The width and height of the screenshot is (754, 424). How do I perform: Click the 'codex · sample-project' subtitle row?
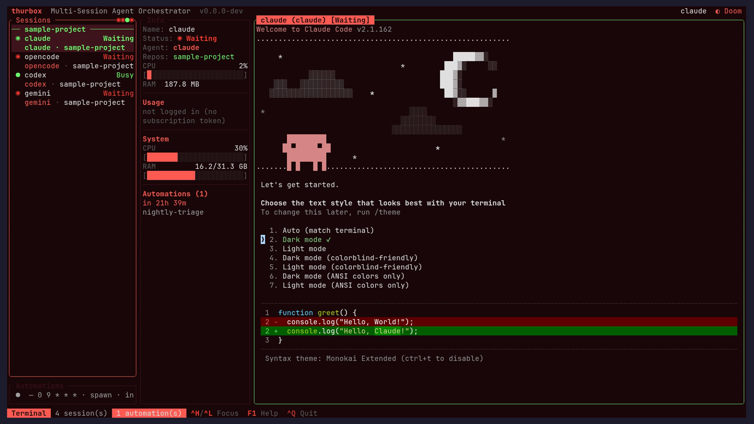click(x=73, y=84)
